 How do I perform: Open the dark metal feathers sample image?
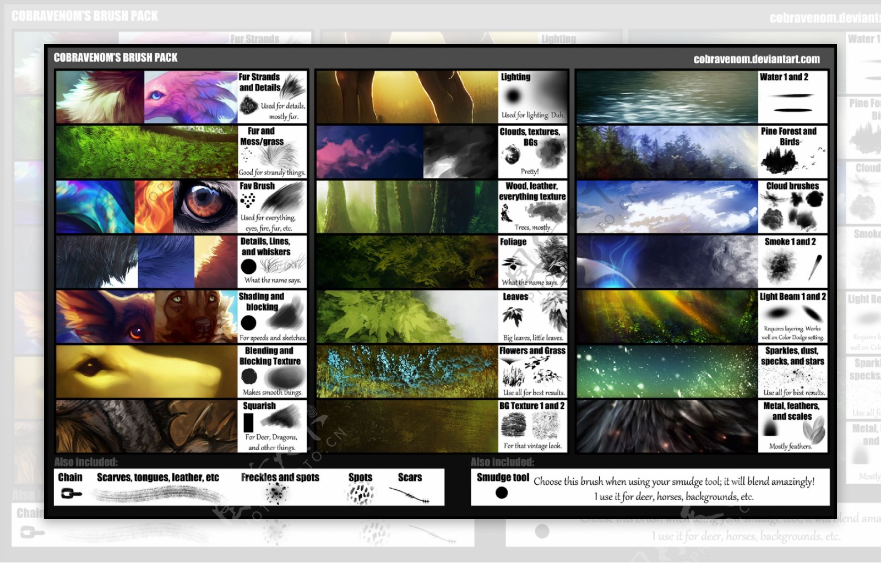click(667, 426)
